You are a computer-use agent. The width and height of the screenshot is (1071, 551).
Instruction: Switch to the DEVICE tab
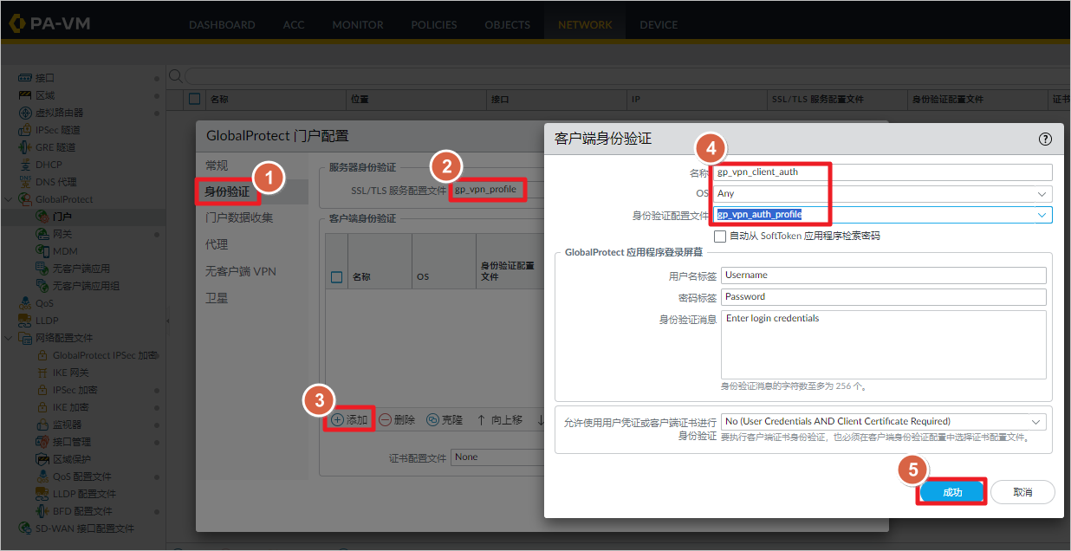659,24
